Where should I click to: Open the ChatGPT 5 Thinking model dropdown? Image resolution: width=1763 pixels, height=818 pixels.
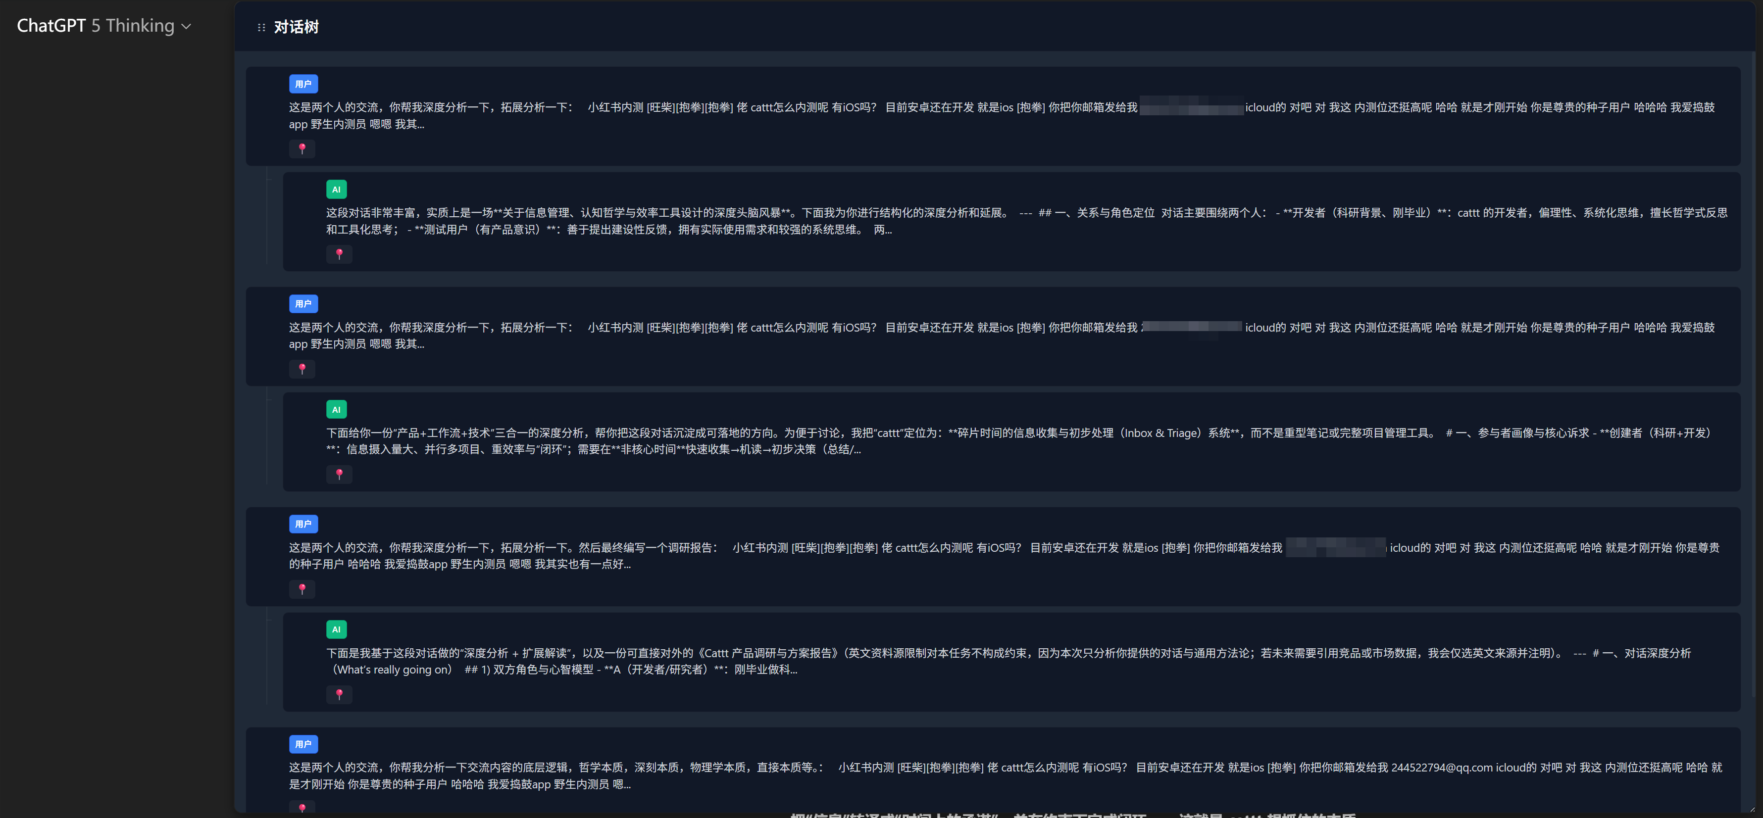click(x=103, y=26)
